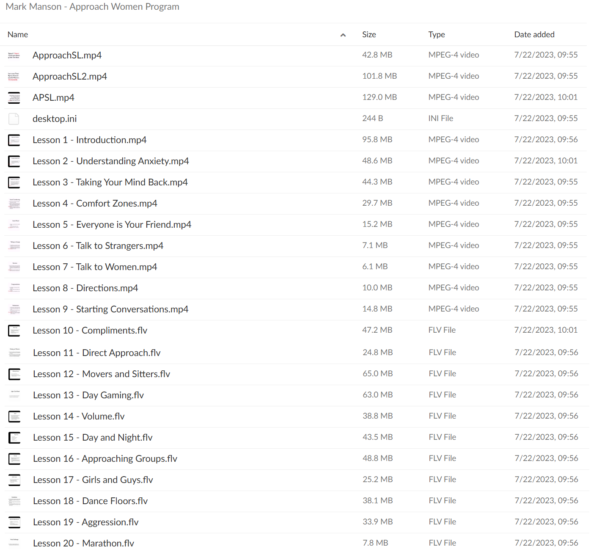This screenshot has height=560, width=602.
Task: Open Lesson 11 - Direct Approach.flv
Action: [97, 353]
